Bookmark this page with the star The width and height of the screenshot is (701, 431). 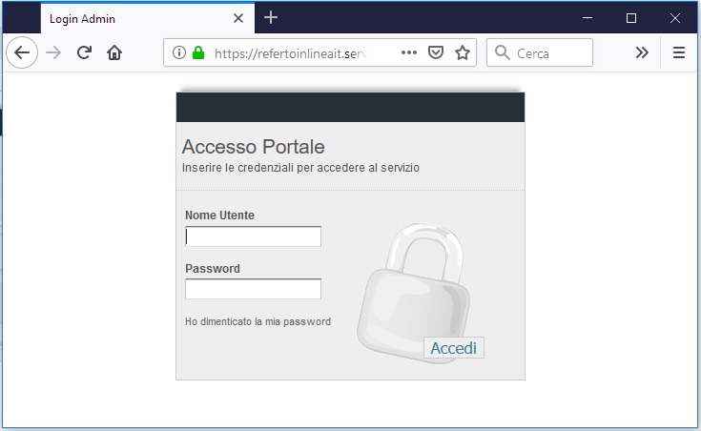pos(463,52)
